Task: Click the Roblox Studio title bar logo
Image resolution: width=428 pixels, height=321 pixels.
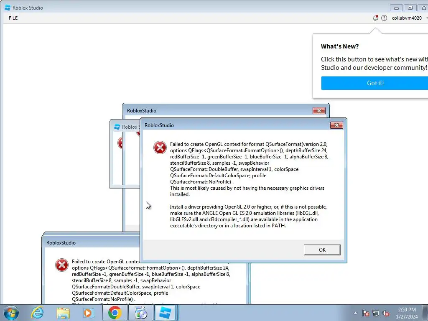Action: pyautogui.click(x=8, y=8)
